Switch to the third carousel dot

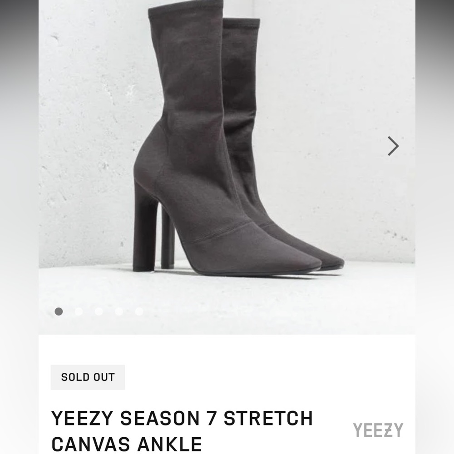pyautogui.click(x=99, y=311)
